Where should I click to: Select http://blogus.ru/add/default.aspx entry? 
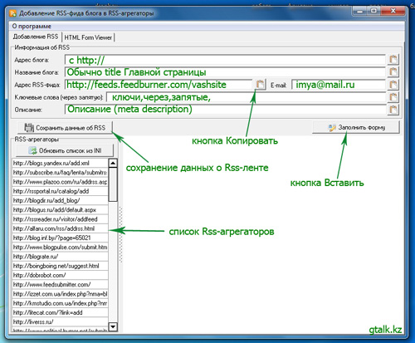pyautogui.click(x=60, y=210)
